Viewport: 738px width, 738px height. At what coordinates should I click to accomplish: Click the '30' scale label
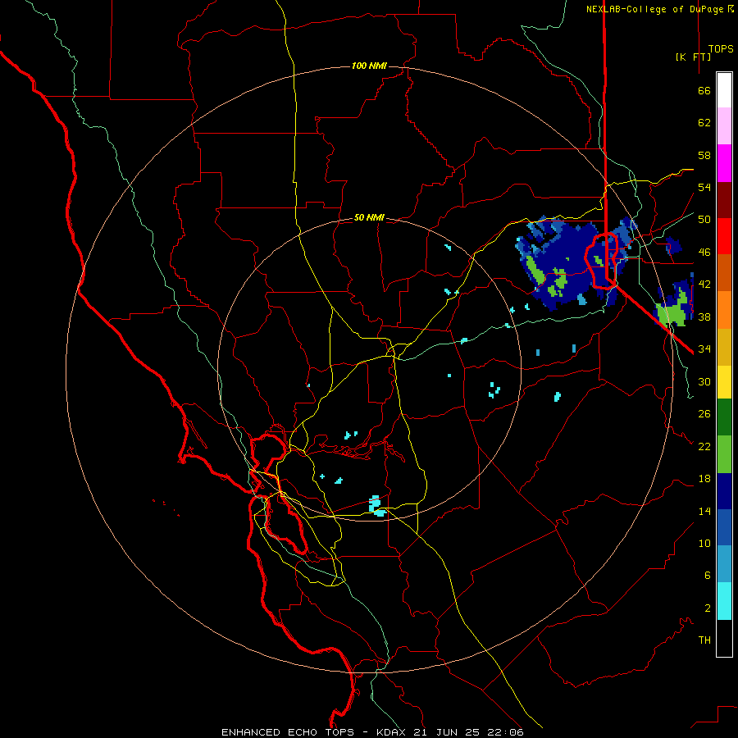tap(704, 381)
